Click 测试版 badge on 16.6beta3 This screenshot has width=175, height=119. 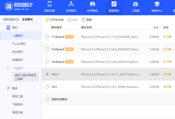pos(69,49)
